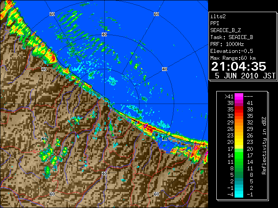Click the 'Task: SEAICE_B' line
The width and height of the screenshot is (278, 208).
click(x=232, y=37)
